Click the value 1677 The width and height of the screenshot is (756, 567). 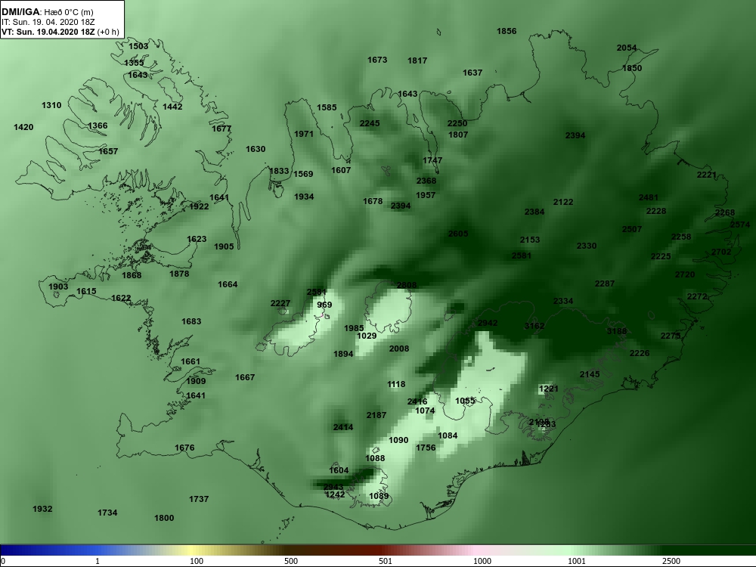[x=222, y=129]
